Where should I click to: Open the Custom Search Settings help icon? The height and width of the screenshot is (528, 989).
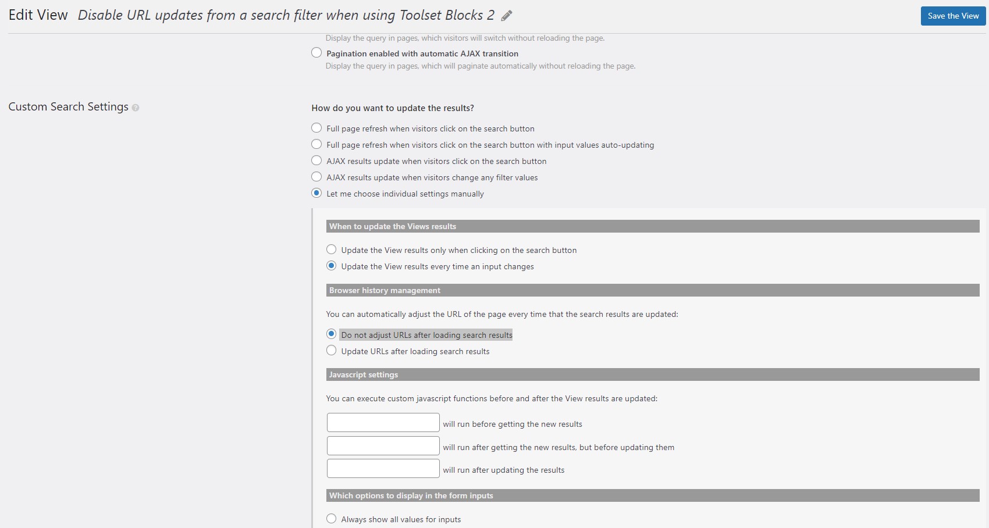(136, 108)
